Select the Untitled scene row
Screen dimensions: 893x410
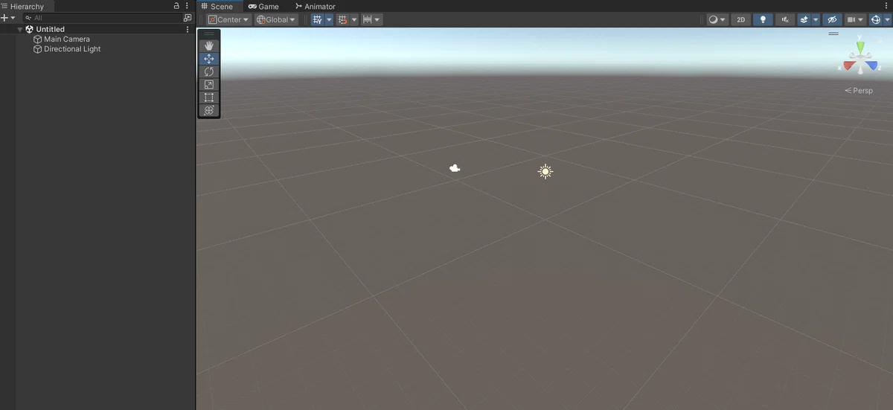tap(97, 29)
